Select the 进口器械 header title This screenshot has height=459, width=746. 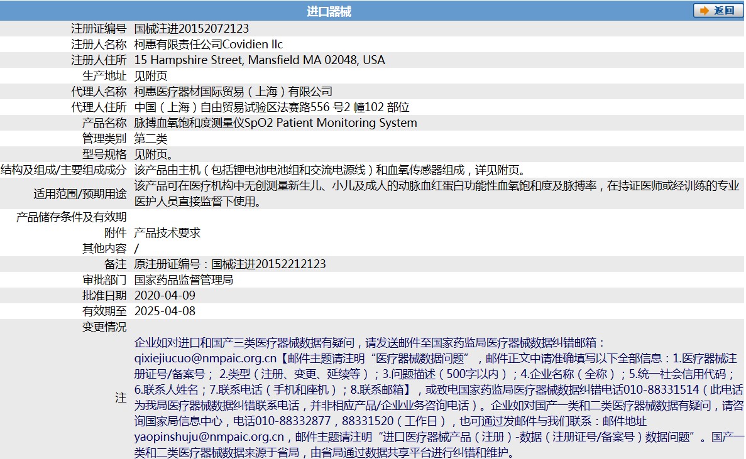click(x=329, y=11)
